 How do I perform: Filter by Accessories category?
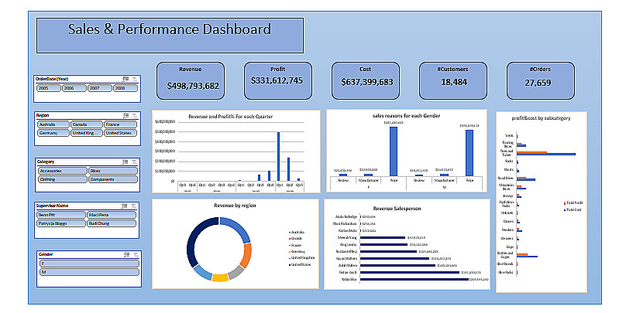click(x=63, y=171)
